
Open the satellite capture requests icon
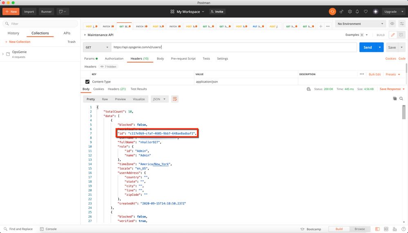click(341, 11)
